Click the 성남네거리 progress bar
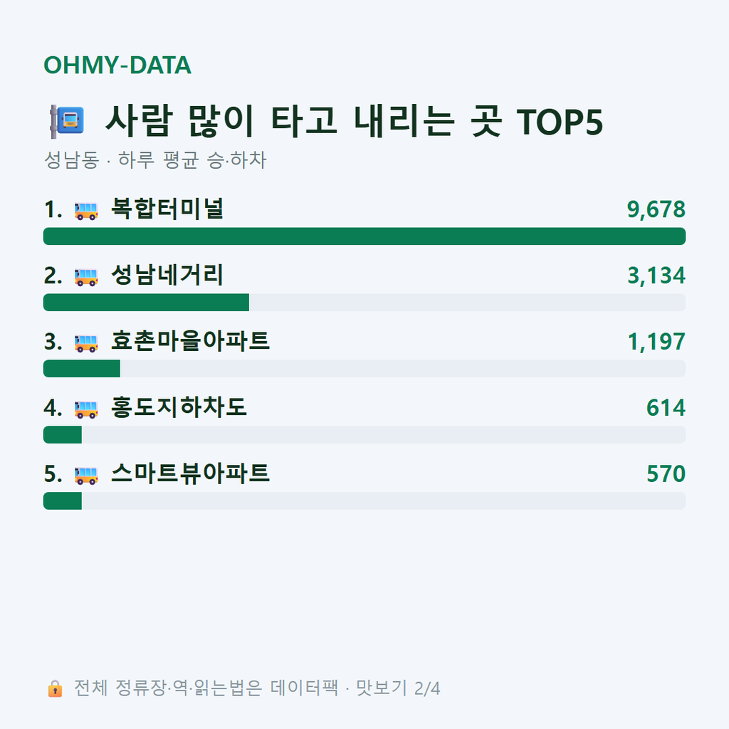Screen dimensions: 729x729 pos(364,302)
